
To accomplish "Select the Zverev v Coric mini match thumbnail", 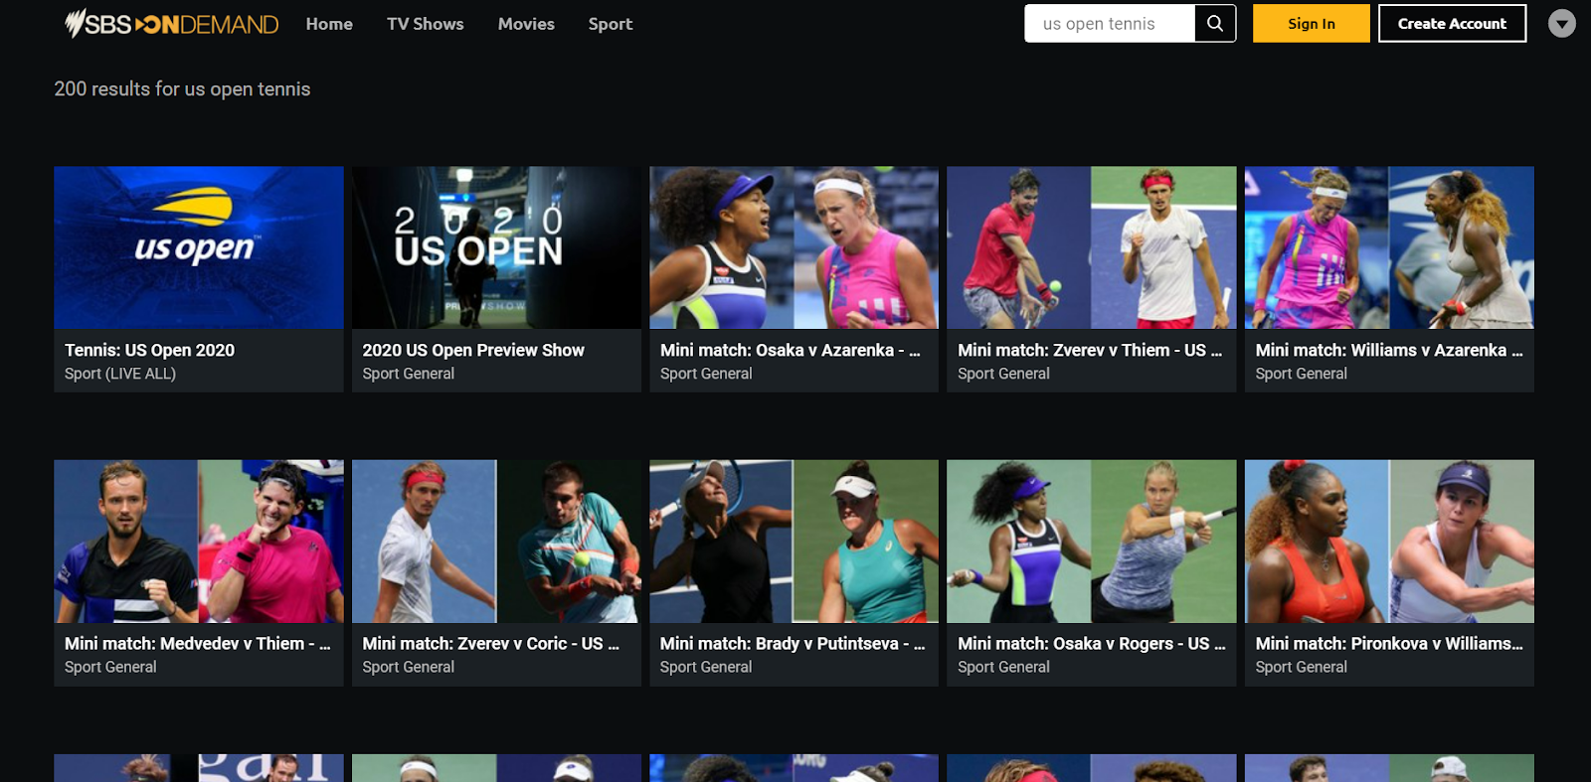I will [496, 541].
